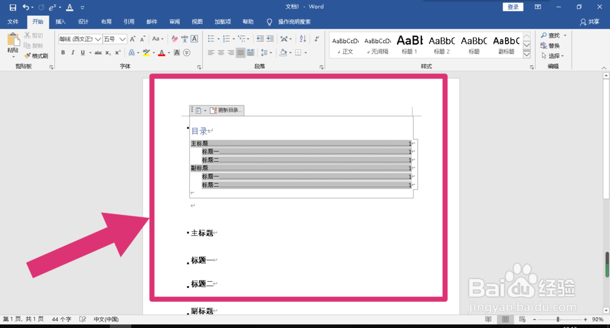Toggle Bold formatting

(63, 52)
